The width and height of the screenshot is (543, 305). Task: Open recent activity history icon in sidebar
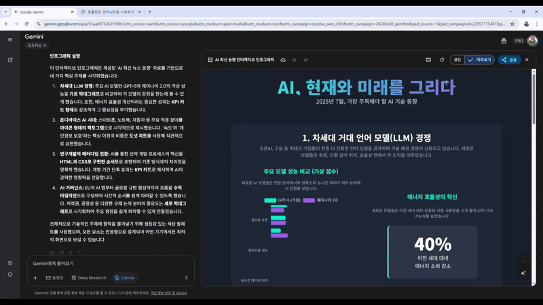coord(10,263)
